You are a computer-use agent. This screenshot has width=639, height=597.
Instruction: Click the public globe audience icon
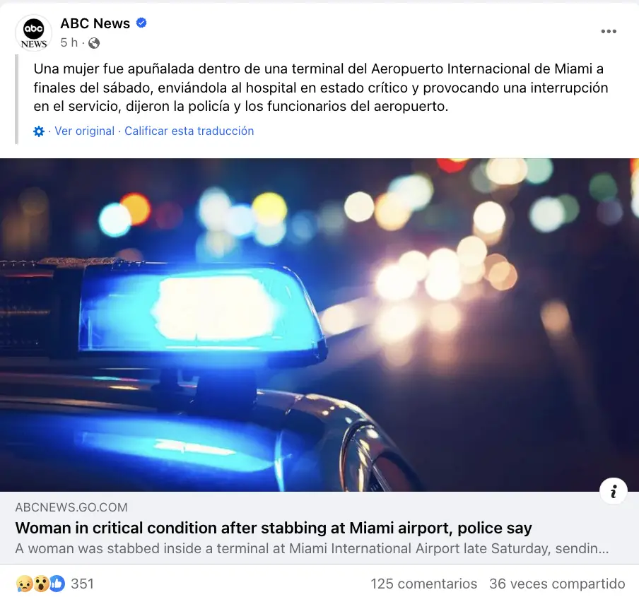click(x=94, y=43)
